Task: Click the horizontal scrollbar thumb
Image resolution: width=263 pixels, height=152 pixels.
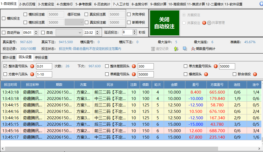Action: (112, 149)
